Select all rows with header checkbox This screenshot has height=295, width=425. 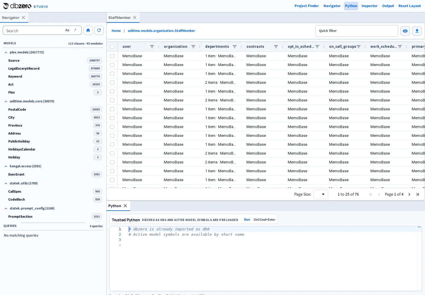point(112,47)
